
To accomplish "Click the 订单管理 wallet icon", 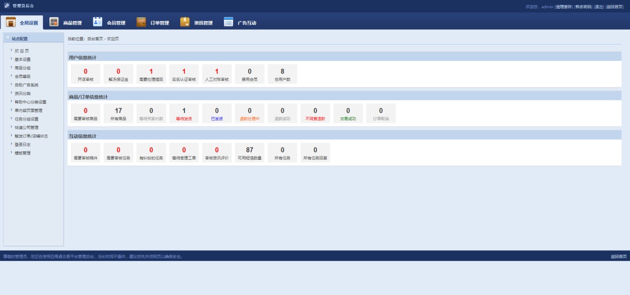I will click(x=141, y=22).
